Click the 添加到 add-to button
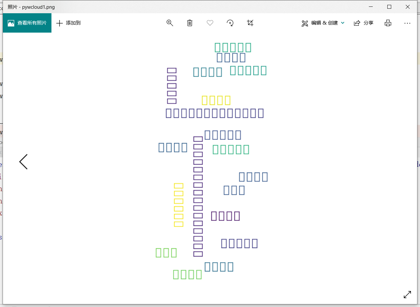 click(68, 23)
